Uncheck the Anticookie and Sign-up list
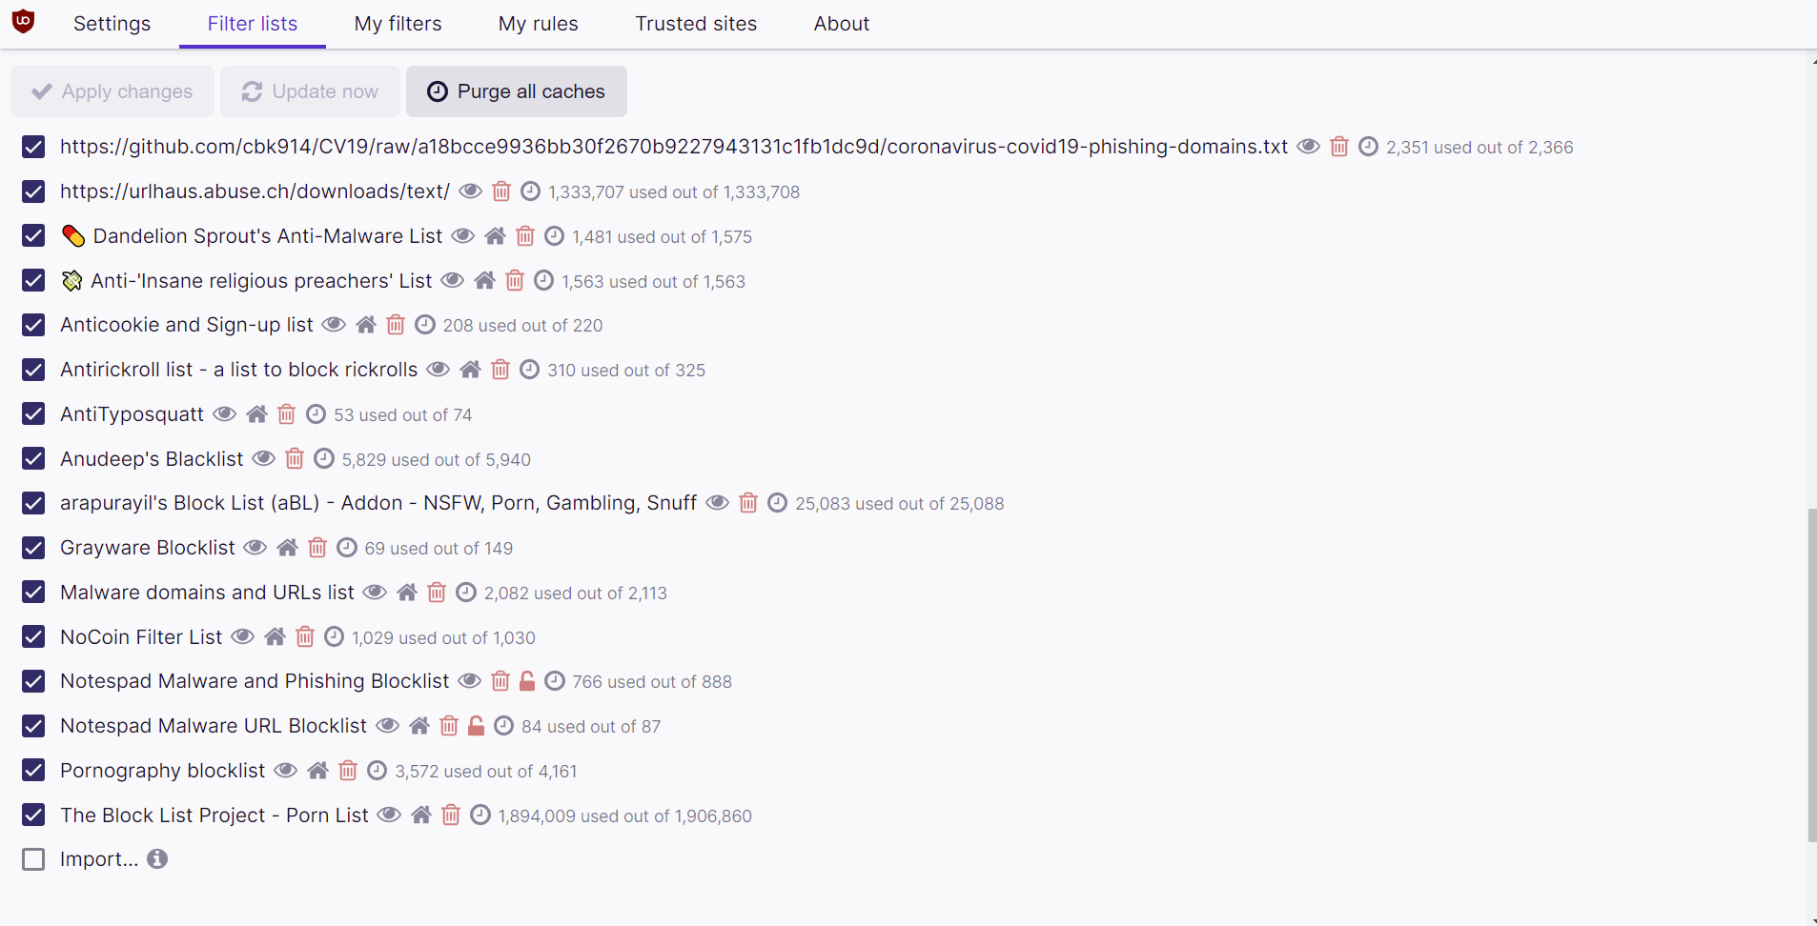 33,324
